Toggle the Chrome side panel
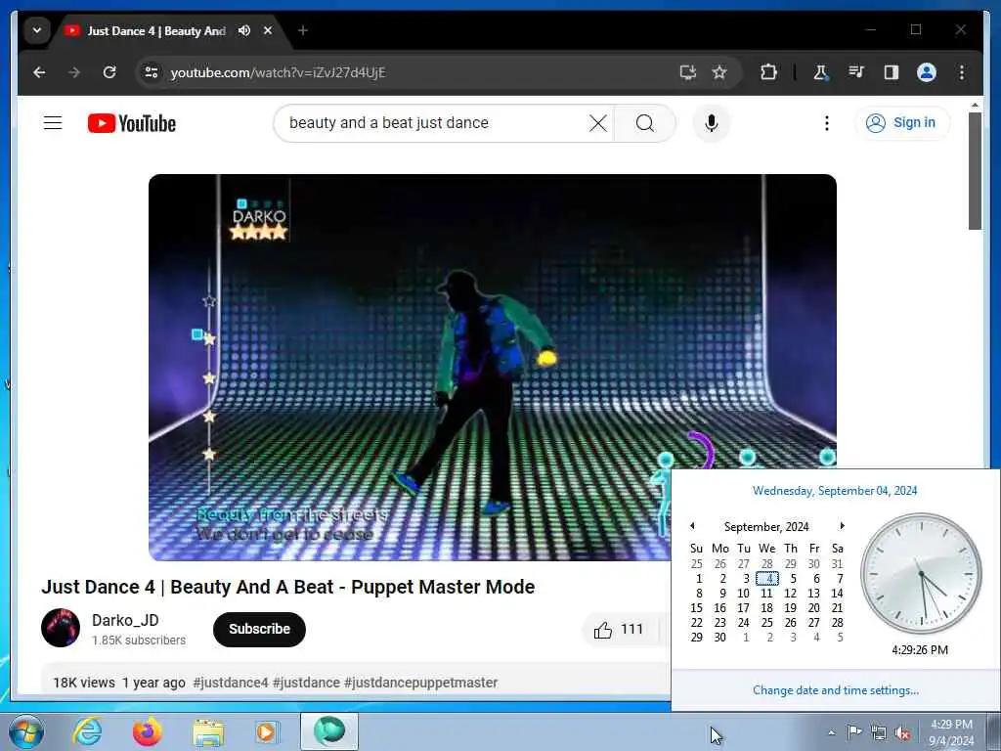Image resolution: width=1001 pixels, height=751 pixels. click(x=892, y=72)
